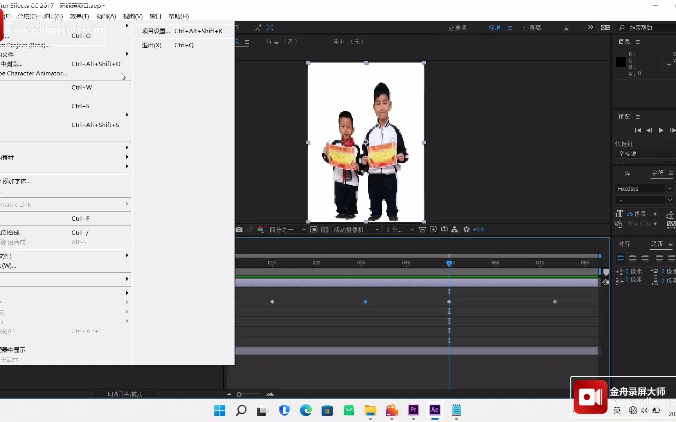Open the 1个 view layout dropdown
Viewport: 676px width, 422px height.
coord(399,229)
